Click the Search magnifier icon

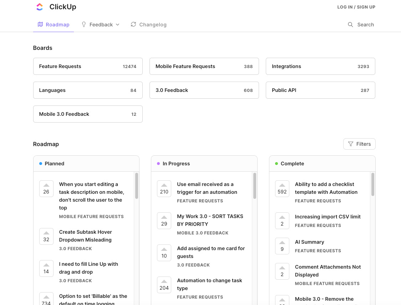pyautogui.click(x=350, y=25)
